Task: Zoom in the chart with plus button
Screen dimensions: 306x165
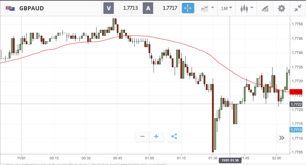Action: [156, 137]
